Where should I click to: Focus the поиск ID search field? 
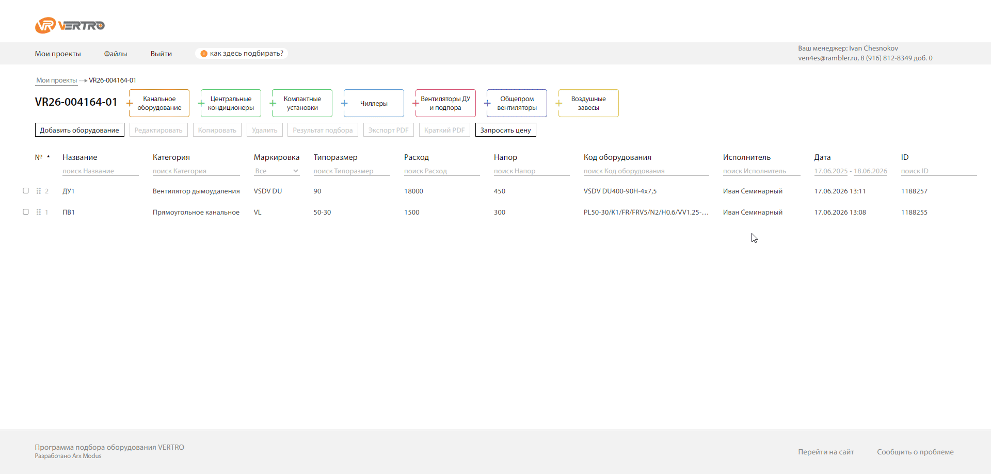coord(939,171)
